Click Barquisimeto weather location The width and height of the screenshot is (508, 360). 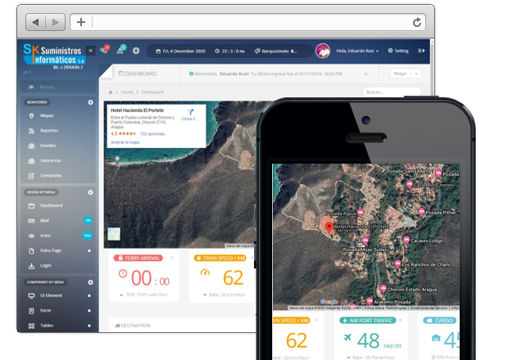[275, 51]
